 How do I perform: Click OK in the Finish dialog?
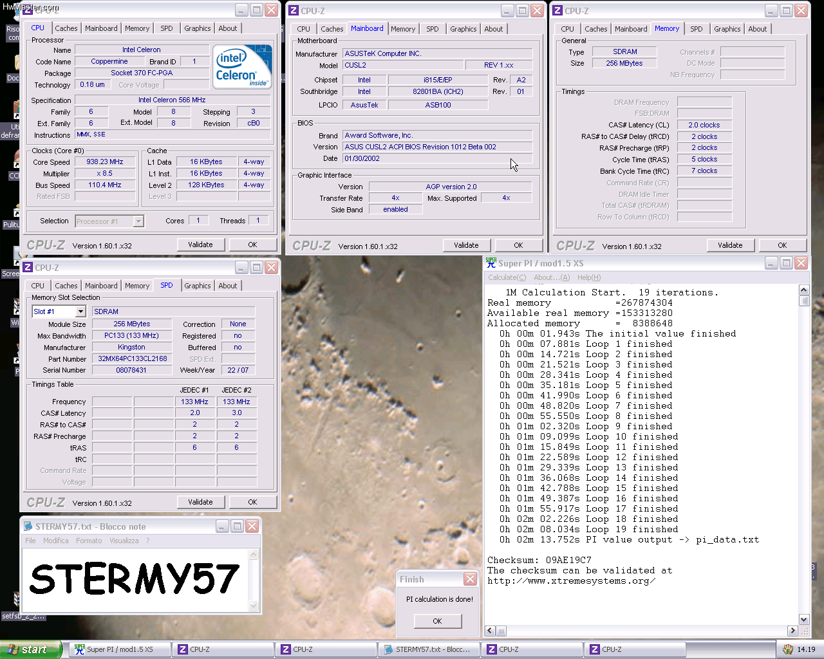[x=437, y=621]
